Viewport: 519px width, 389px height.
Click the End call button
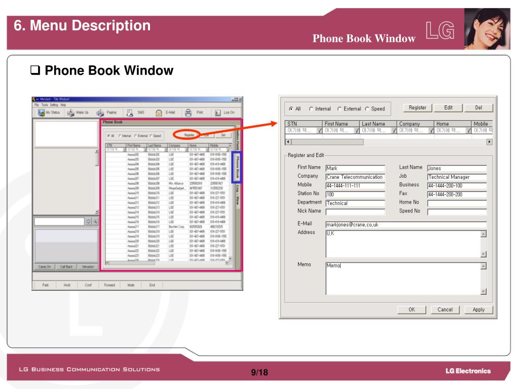(152, 285)
